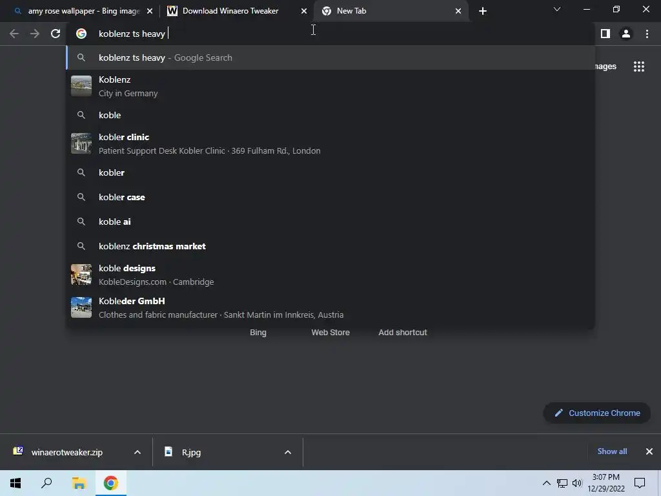
Task: Open the Windows Start menu
Action: (x=15, y=483)
